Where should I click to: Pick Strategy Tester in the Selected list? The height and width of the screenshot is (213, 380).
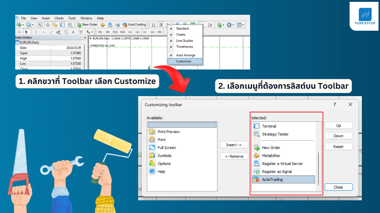coord(275,134)
